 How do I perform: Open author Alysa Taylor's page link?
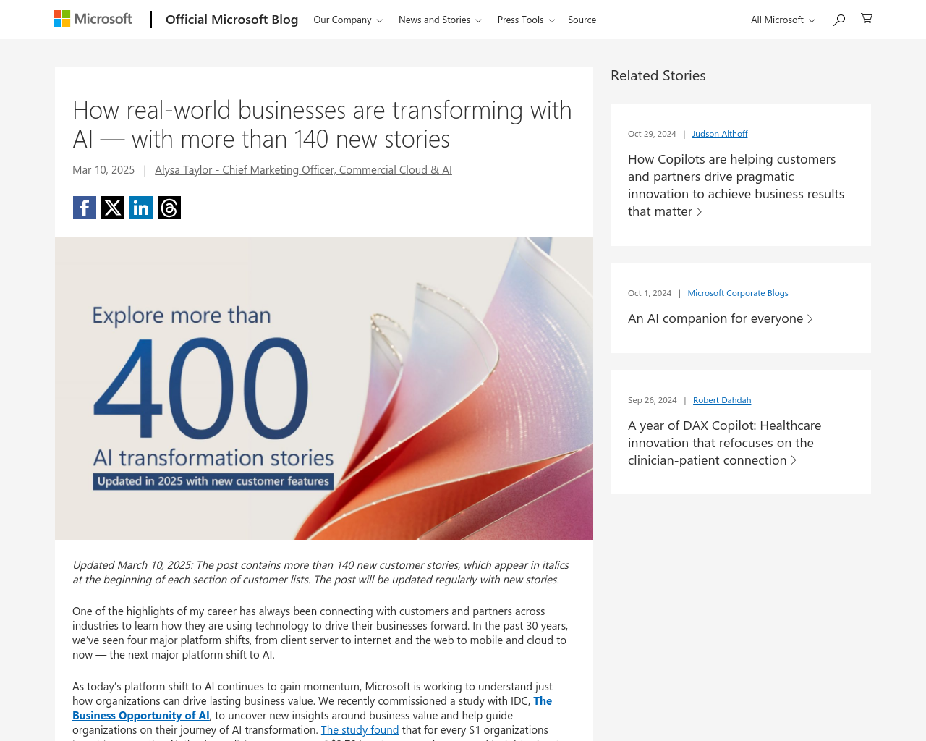[303, 170]
